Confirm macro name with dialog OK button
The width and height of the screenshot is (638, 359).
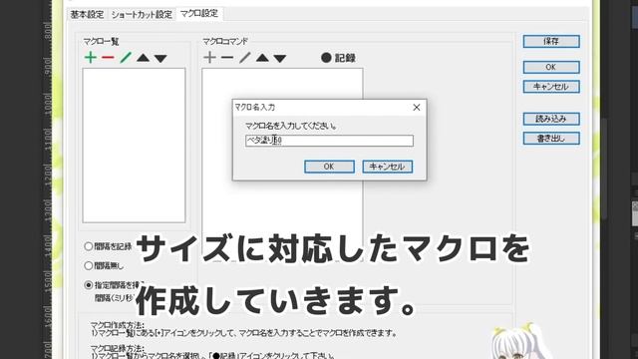(x=329, y=167)
